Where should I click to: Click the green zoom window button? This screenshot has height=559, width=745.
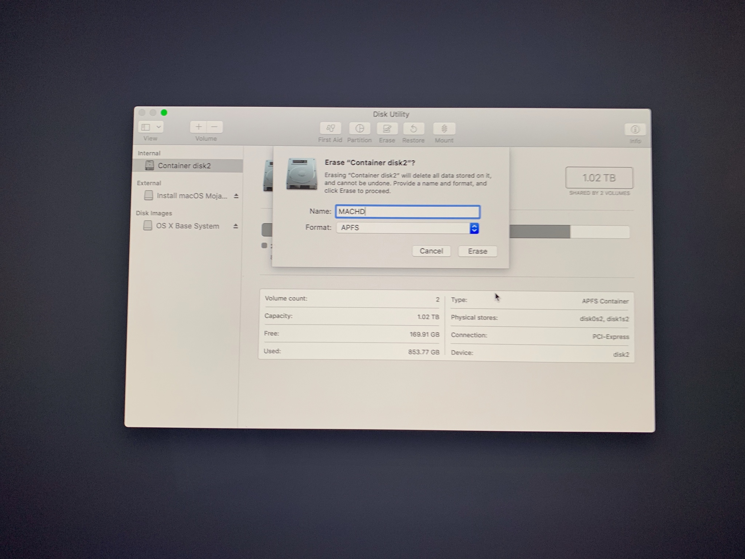click(164, 113)
